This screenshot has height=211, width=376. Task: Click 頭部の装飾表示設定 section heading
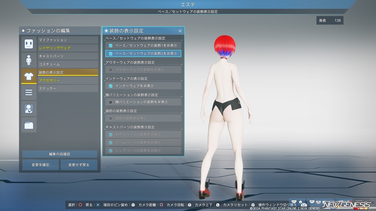point(121,111)
